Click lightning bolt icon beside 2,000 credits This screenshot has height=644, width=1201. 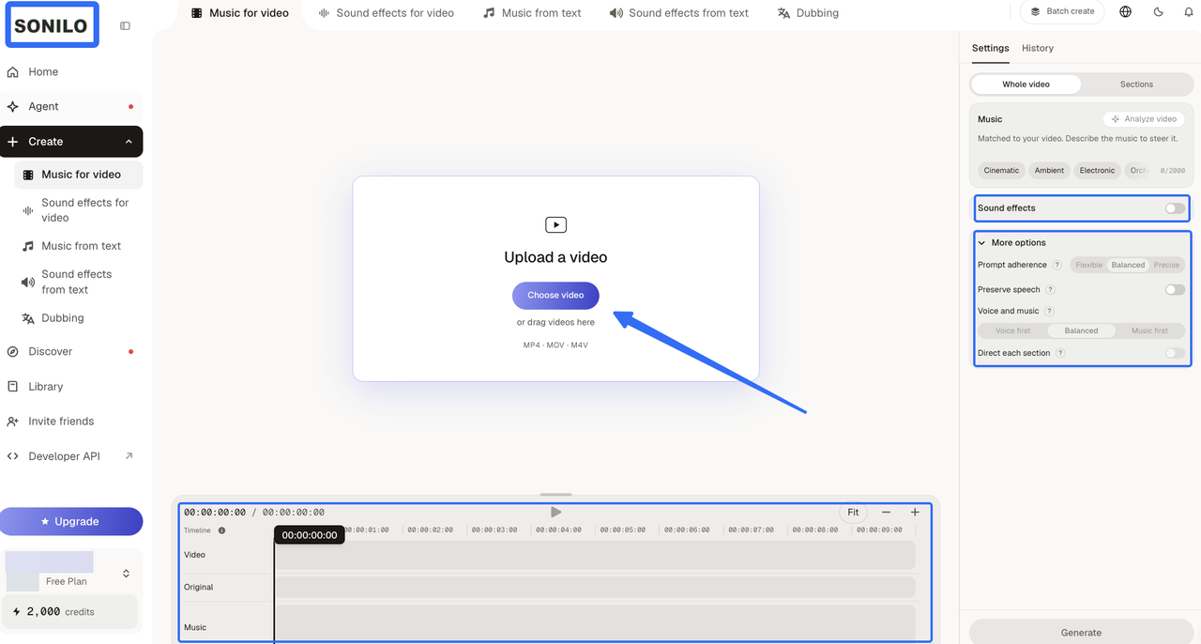[17, 612]
